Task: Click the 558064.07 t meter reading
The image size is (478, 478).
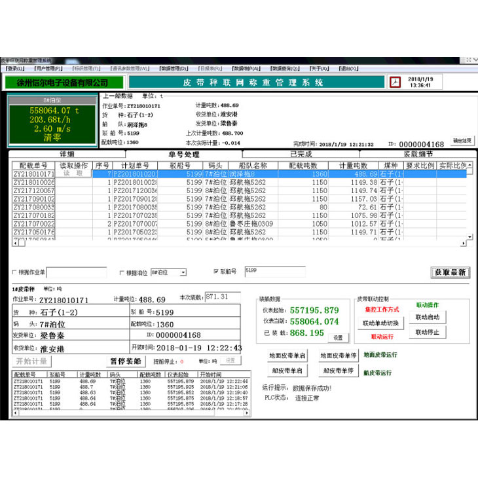Action: pyautogui.click(x=54, y=111)
